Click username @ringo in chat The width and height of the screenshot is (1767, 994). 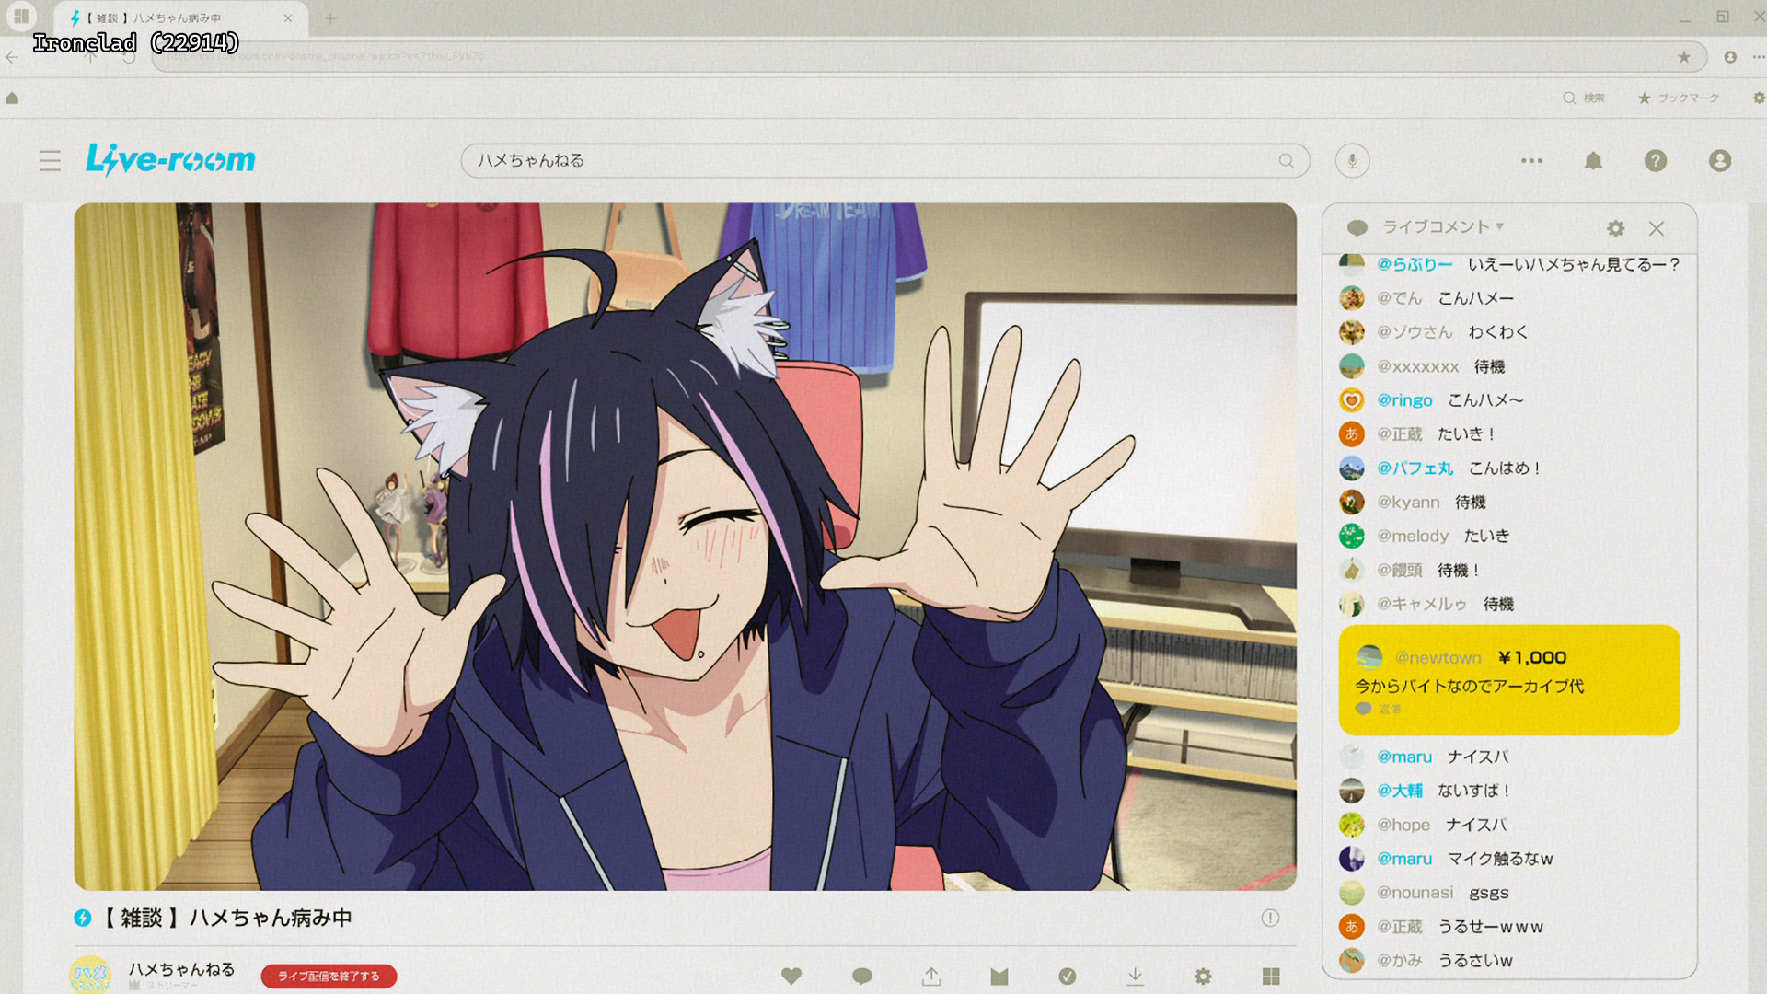pyautogui.click(x=1404, y=399)
